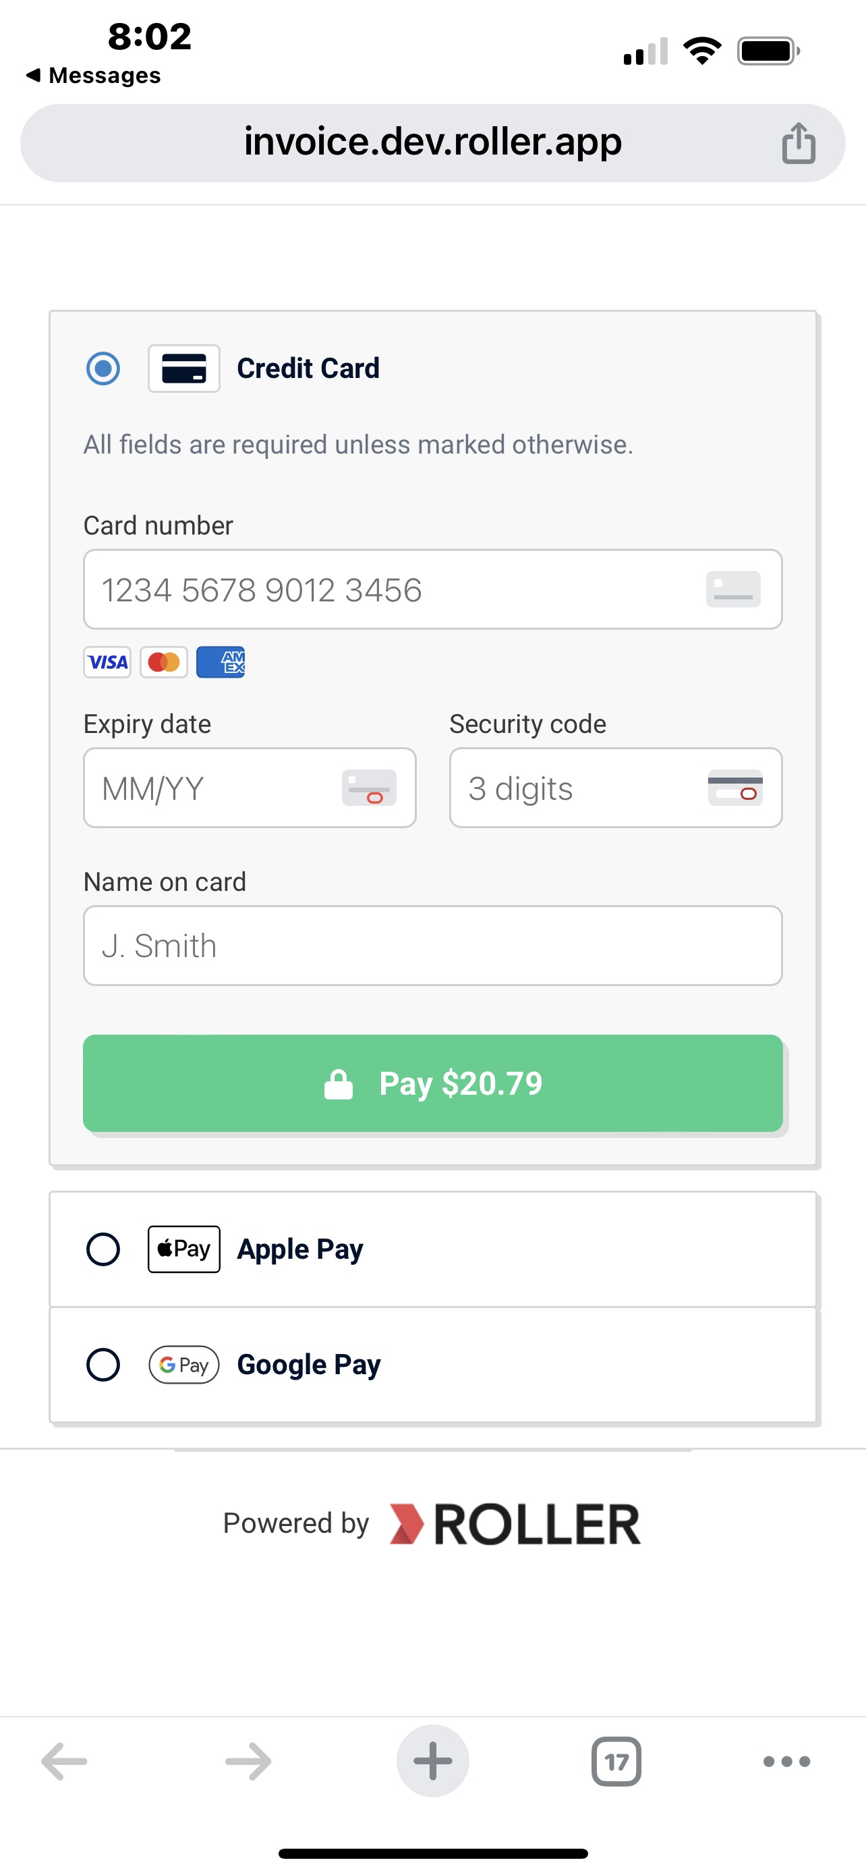Go back with the left arrow
Screen dimensions: 866x1875
(x=64, y=1762)
